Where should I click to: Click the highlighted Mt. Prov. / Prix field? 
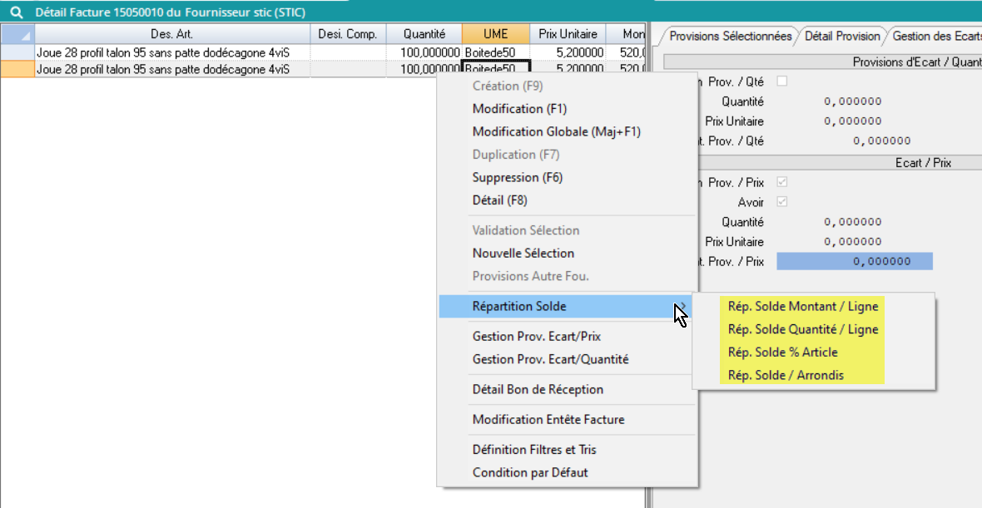pos(854,262)
